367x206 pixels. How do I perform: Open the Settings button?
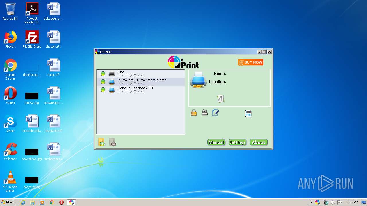(237, 142)
